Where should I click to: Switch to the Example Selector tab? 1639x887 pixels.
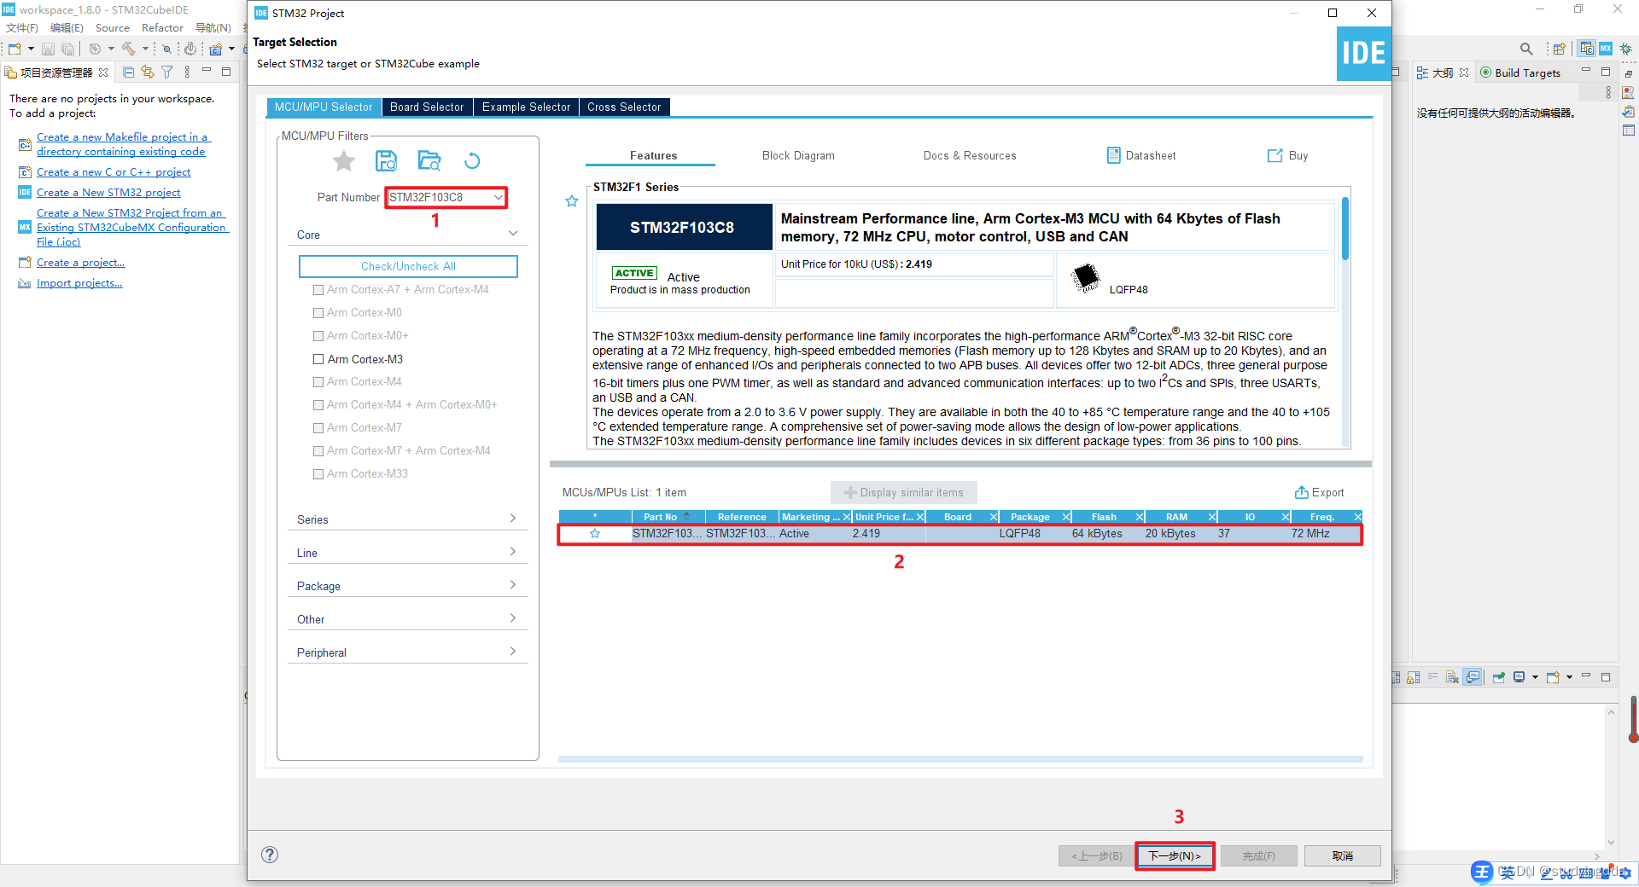click(x=526, y=107)
